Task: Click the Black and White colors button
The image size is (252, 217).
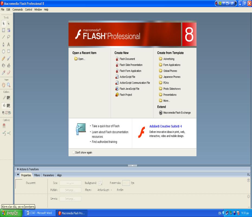Action: click(x=3, y=113)
